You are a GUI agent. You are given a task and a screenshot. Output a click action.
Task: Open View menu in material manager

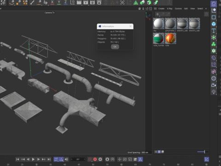pyautogui.click(x=192, y=9)
